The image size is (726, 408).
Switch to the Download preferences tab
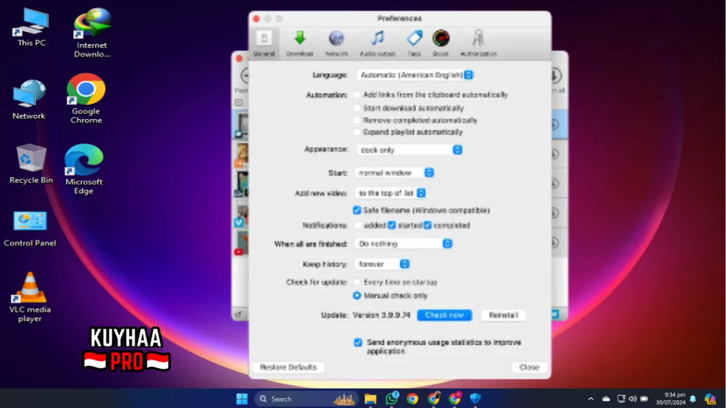coord(299,44)
